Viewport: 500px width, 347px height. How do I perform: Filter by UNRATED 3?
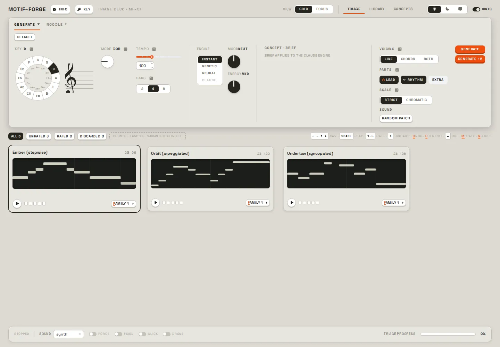tap(39, 136)
